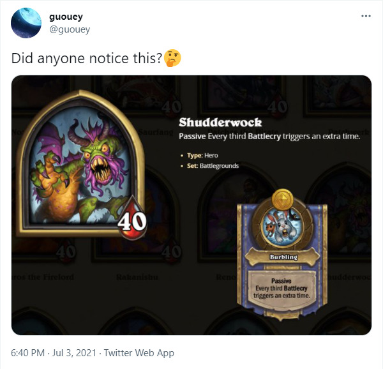
Task: Click the red 40 health drop icon
Action: 132,218
